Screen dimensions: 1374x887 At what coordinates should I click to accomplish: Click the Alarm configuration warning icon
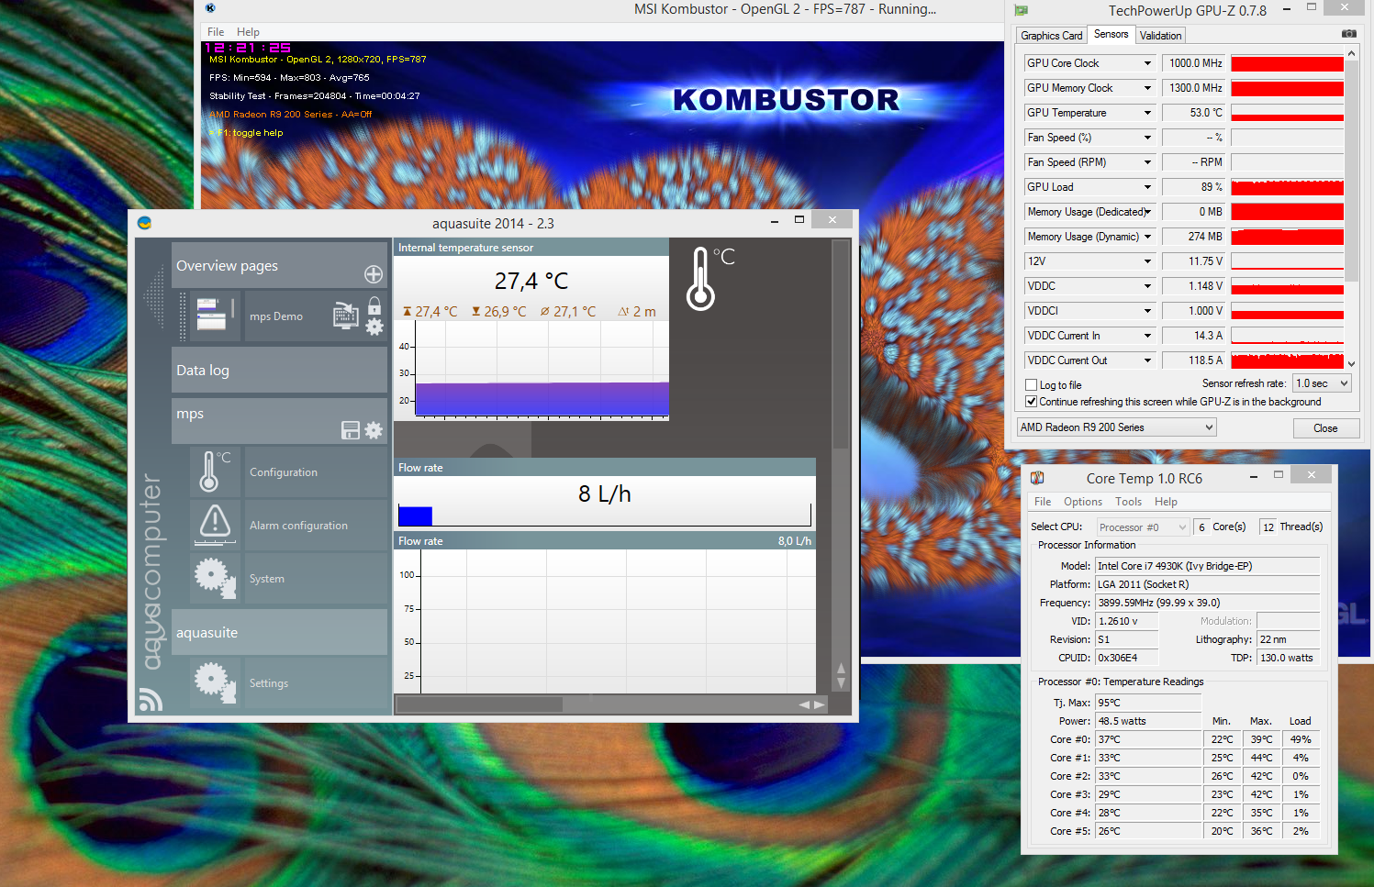click(x=215, y=524)
